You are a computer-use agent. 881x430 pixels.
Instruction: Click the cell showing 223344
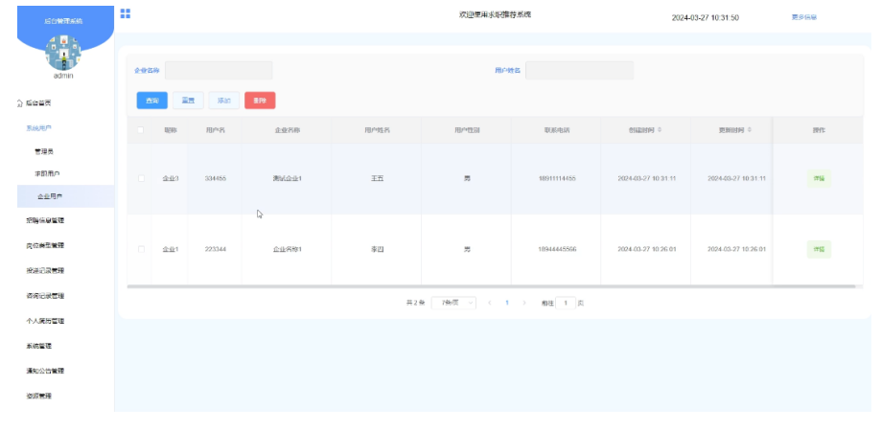pyautogui.click(x=215, y=249)
